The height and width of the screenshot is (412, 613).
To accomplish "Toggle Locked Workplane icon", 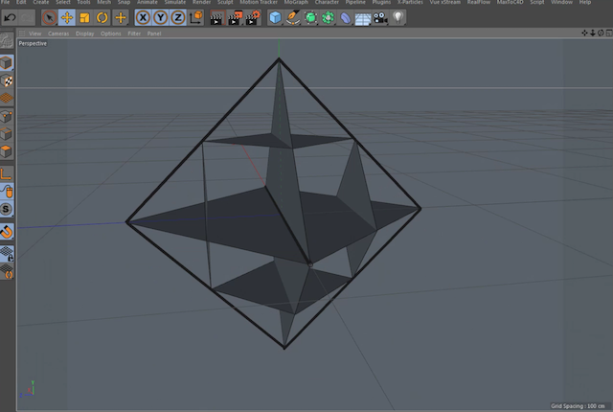I will click(7, 254).
